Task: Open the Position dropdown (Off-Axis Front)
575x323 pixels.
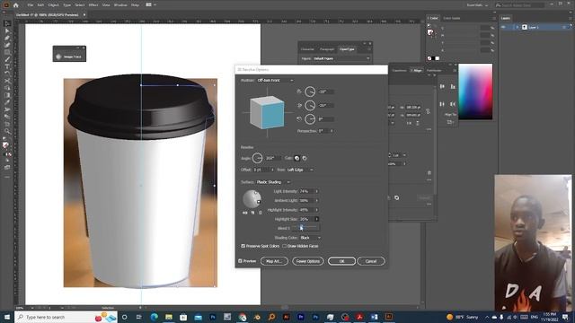Action: tap(275, 80)
